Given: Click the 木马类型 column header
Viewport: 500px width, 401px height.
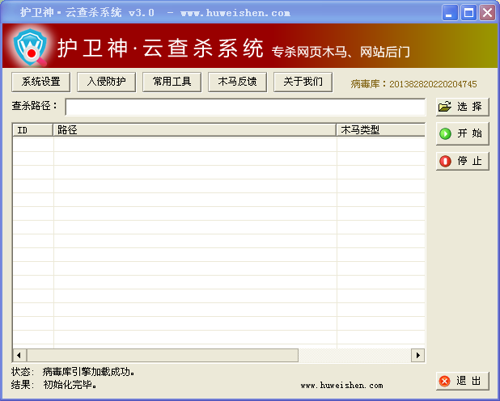Looking at the screenshot, I should (381, 130).
